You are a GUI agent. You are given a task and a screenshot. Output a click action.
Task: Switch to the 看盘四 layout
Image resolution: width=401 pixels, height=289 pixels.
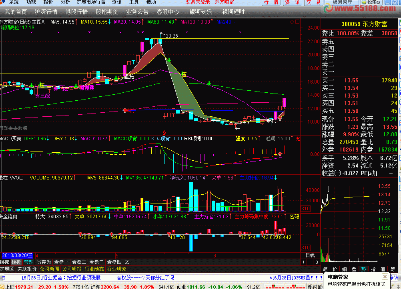114,262
